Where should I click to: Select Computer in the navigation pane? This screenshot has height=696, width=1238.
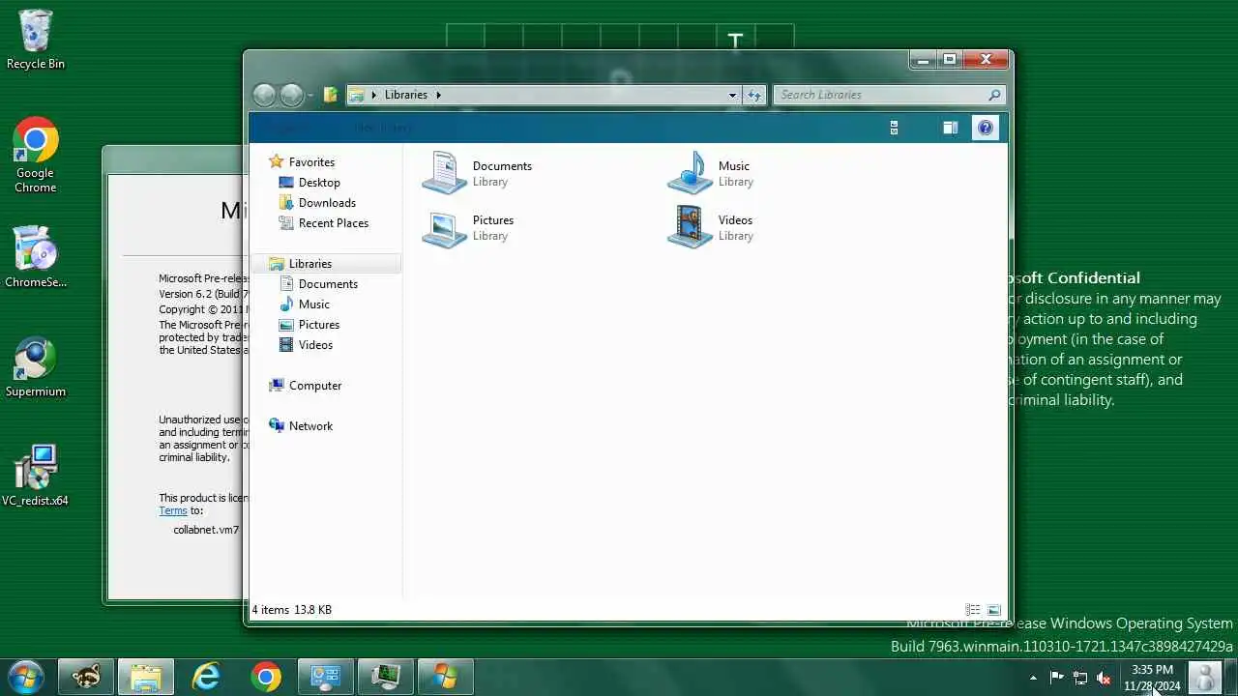coord(315,386)
